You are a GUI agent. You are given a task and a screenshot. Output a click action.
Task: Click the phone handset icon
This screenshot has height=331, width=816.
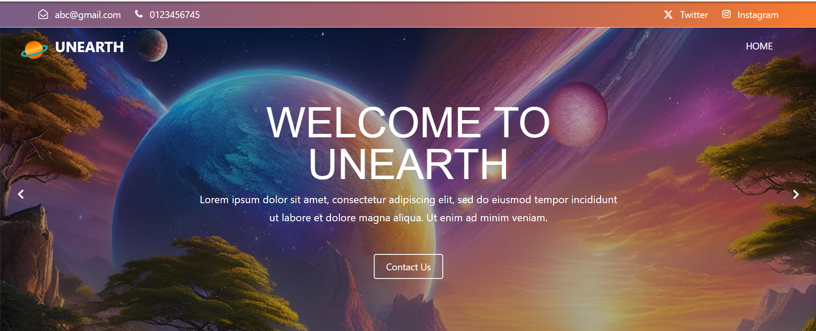click(x=139, y=14)
